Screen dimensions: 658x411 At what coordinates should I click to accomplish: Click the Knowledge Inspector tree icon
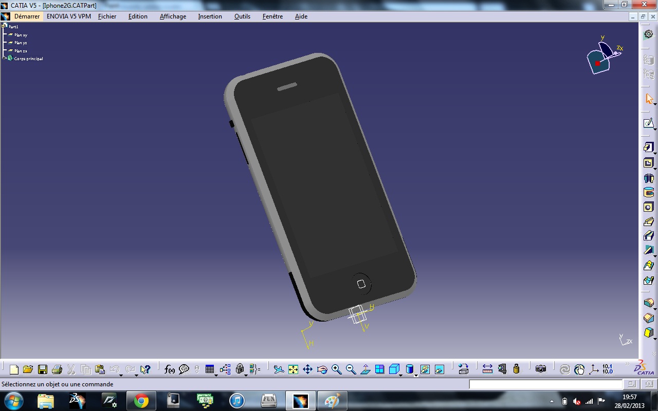[225, 369]
